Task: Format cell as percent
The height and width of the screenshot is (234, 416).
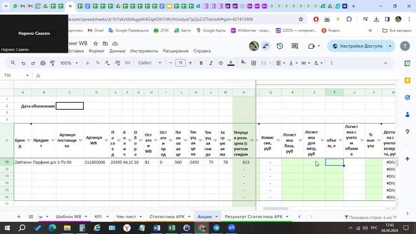Action: point(97,63)
